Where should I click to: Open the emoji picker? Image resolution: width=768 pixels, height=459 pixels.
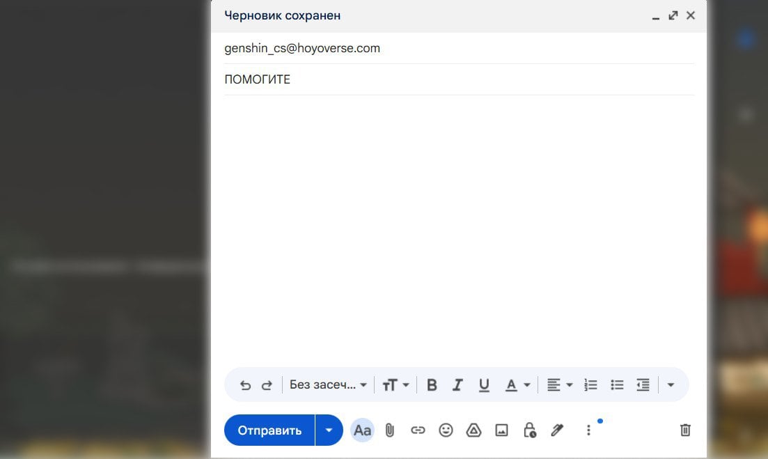446,430
